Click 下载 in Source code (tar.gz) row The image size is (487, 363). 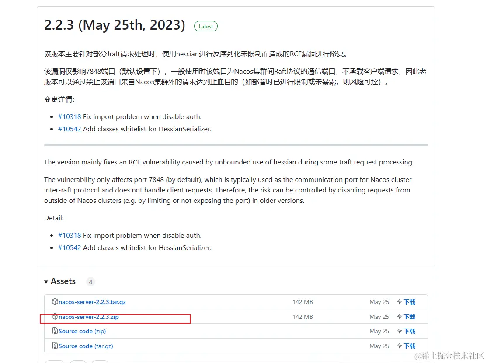409,346
